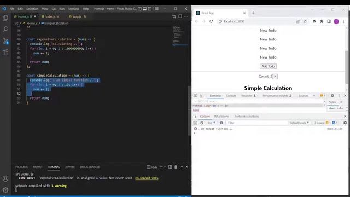Open the no-unused-vars link in terminal
This screenshot has width=350, height=197.
pos(147,178)
